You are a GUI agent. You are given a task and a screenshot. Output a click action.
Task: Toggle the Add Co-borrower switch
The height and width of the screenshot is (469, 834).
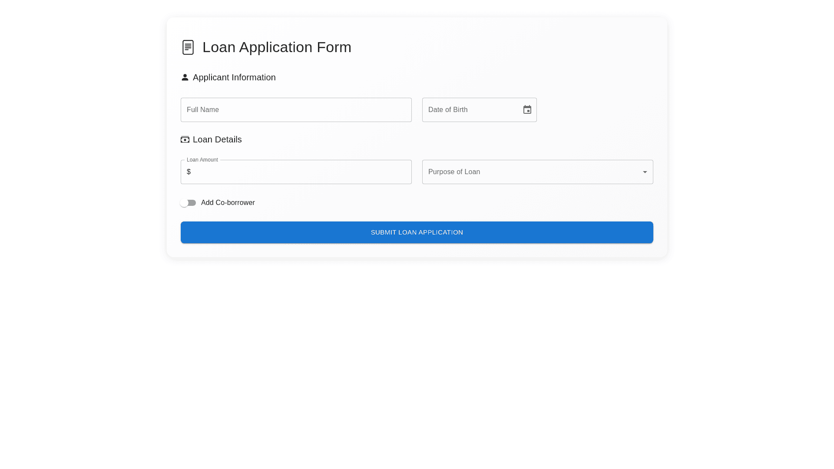click(x=188, y=203)
